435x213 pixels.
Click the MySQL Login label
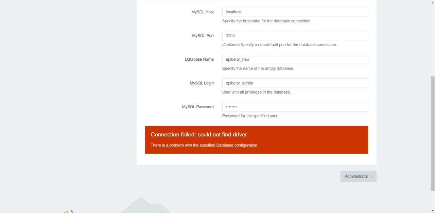point(202,83)
